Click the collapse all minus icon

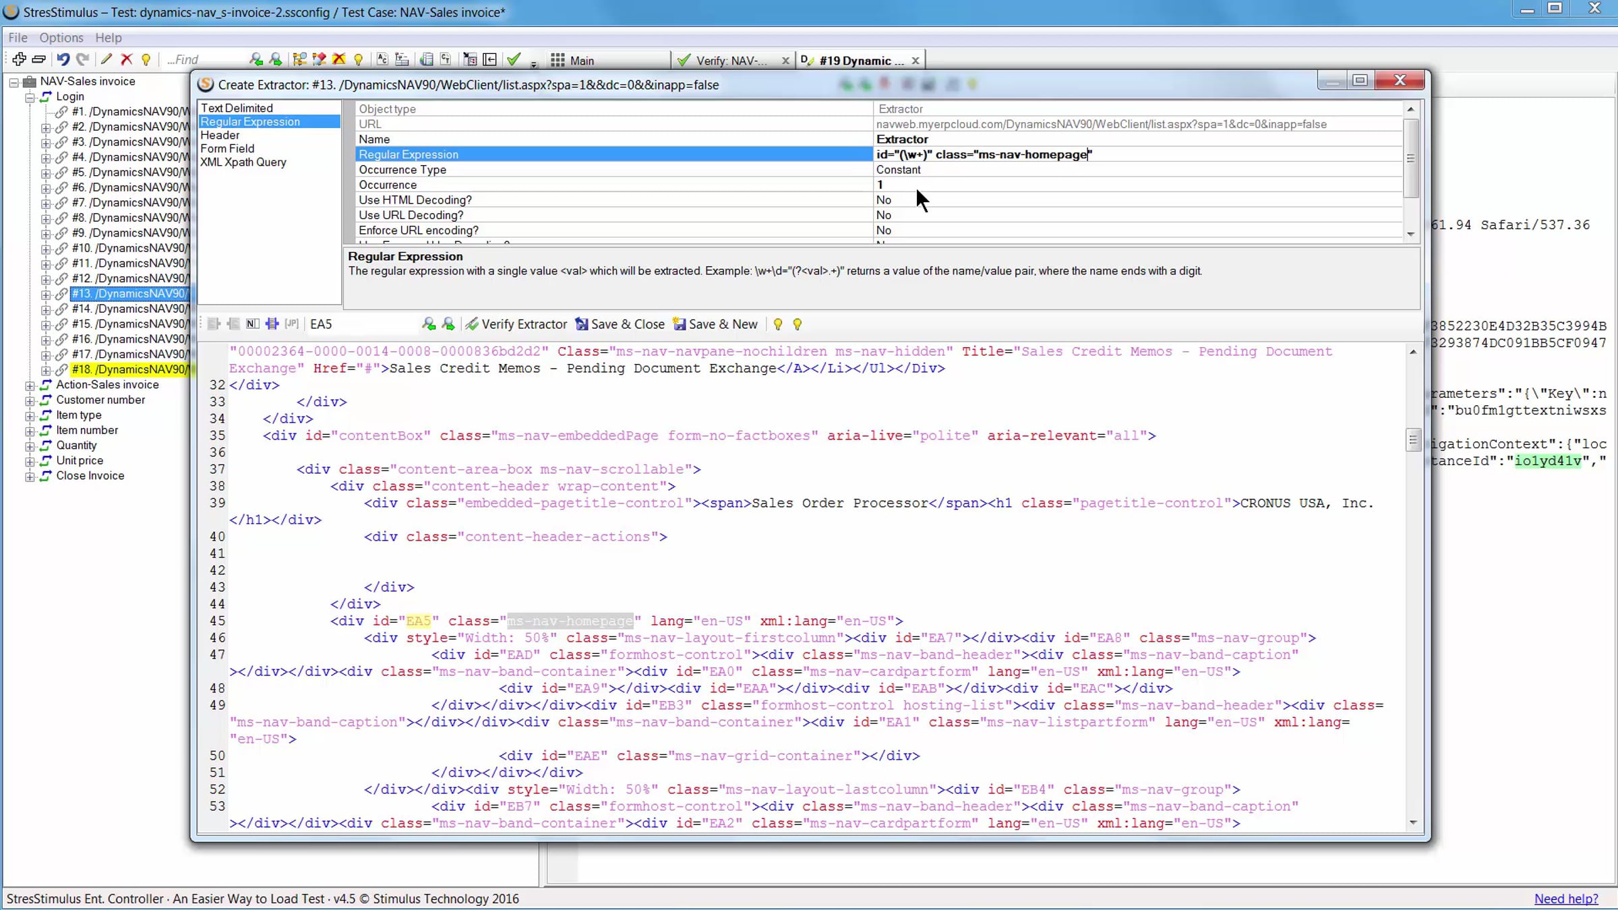tap(38, 59)
